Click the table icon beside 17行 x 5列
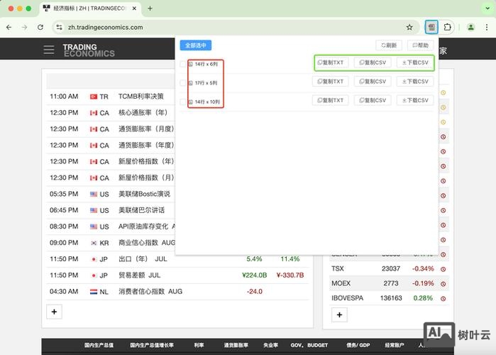This screenshot has width=496, height=355. pyautogui.click(x=191, y=83)
